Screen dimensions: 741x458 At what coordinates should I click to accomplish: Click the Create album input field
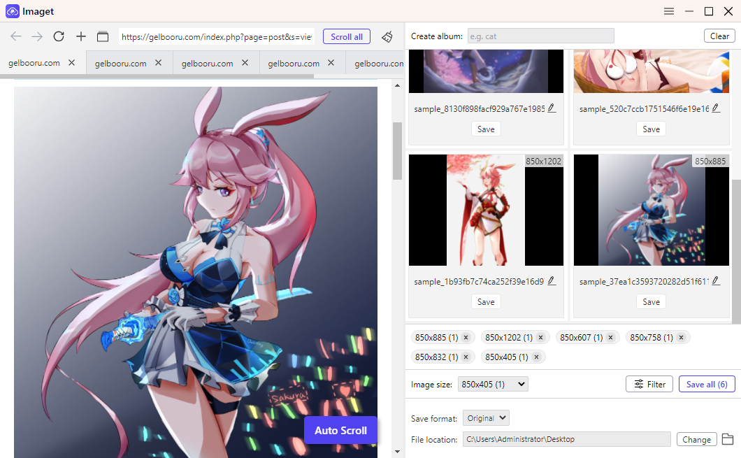[x=540, y=36]
